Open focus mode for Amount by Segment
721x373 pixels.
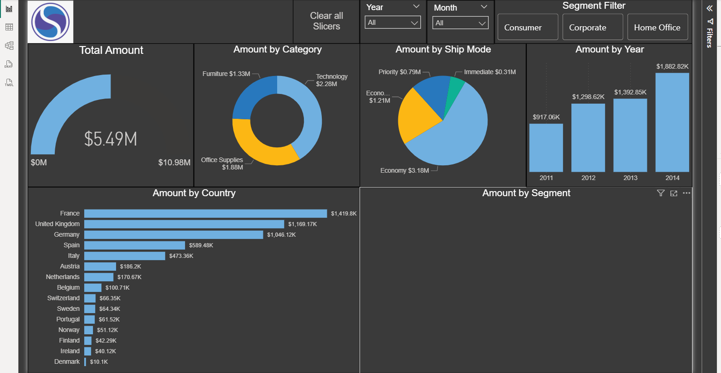point(674,193)
